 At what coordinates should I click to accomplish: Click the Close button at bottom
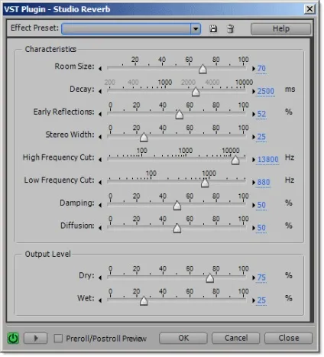[x=288, y=338]
